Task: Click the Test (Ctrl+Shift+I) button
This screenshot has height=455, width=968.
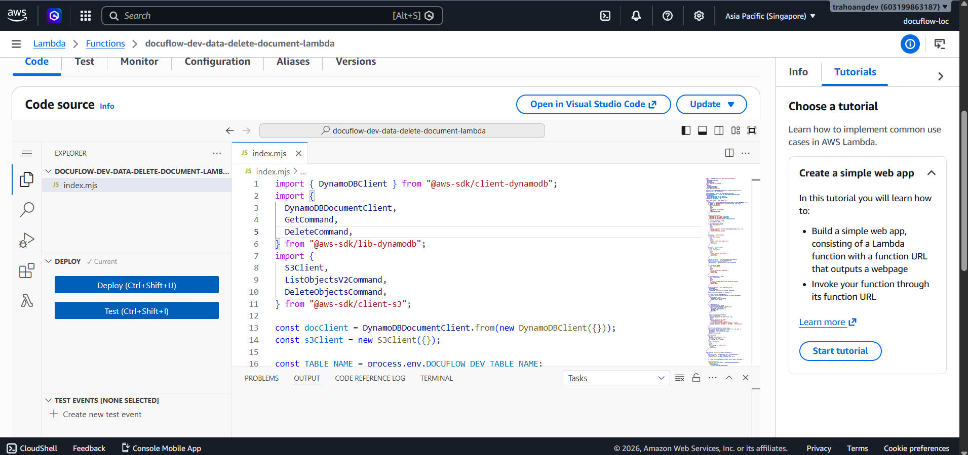Action: click(137, 311)
